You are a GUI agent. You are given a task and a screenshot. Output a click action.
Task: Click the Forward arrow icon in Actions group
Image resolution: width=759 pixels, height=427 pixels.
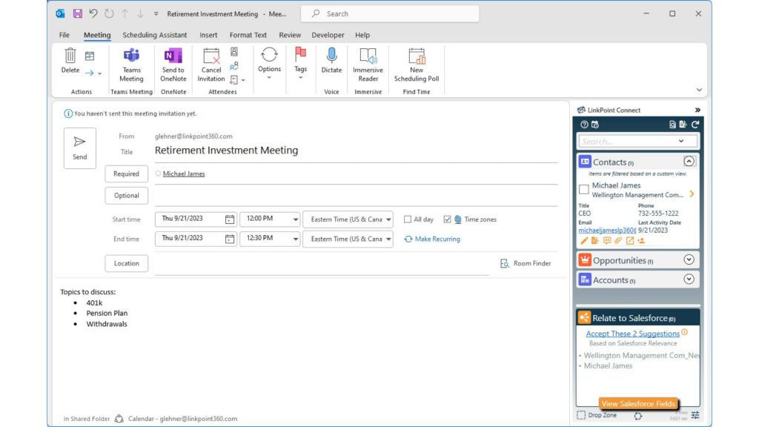pos(90,73)
